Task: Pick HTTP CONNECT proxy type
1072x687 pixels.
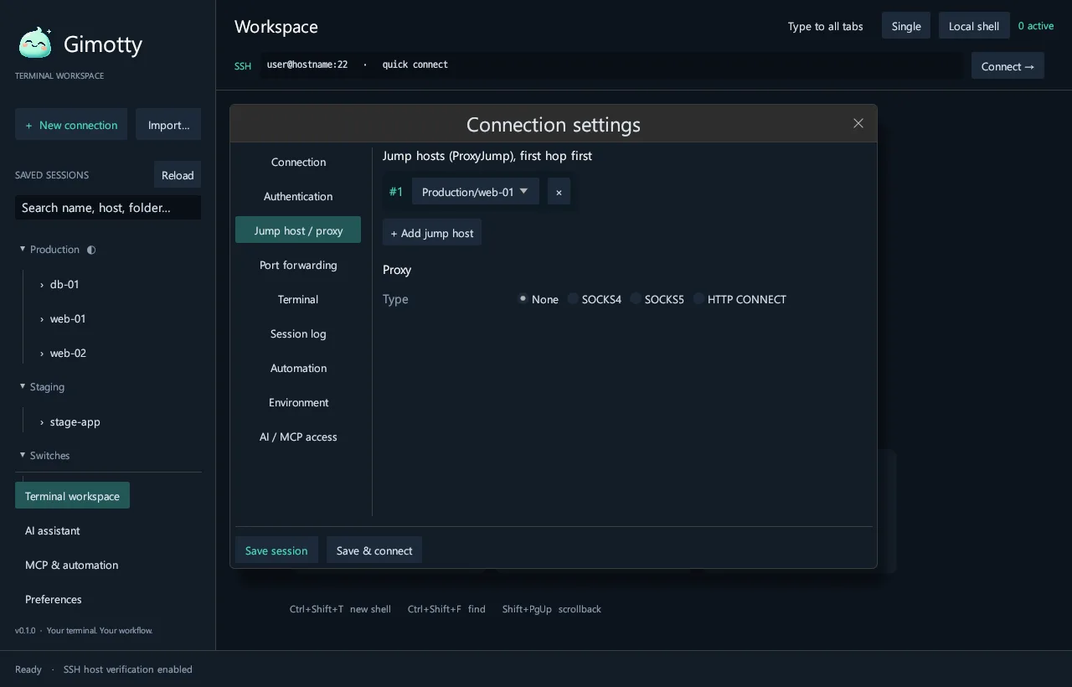Action: point(740,299)
